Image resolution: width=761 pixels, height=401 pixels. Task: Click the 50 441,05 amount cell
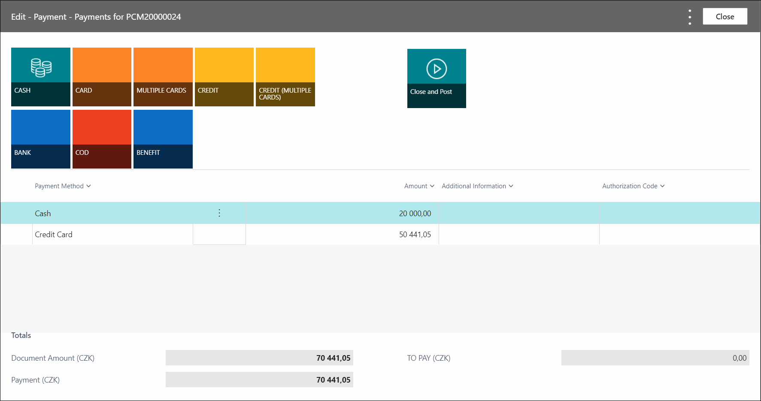[342, 234]
